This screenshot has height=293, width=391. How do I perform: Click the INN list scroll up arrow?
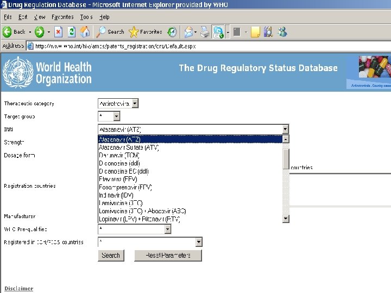pyautogui.click(x=286, y=139)
